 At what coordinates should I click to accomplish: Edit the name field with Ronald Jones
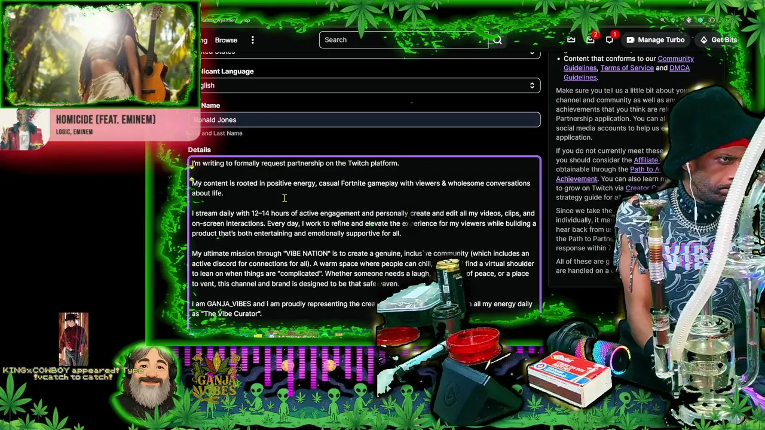pos(366,119)
